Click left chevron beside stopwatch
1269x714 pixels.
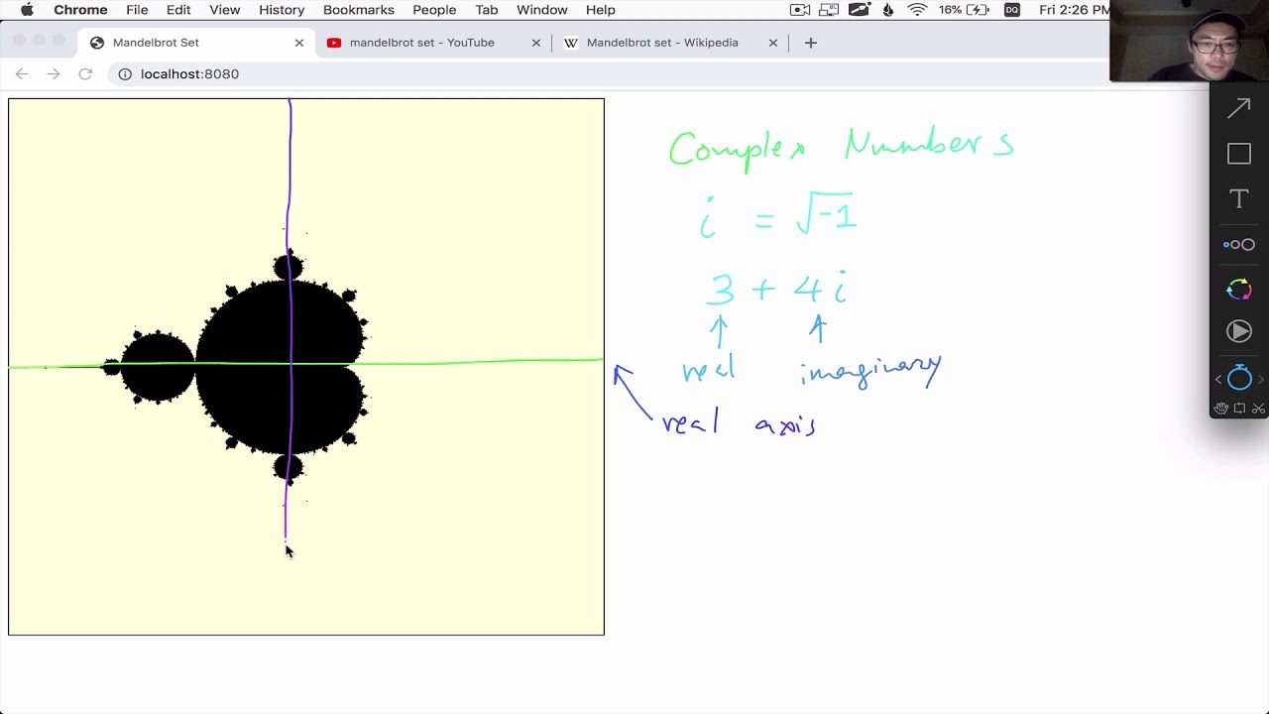[x=1218, y=379]
